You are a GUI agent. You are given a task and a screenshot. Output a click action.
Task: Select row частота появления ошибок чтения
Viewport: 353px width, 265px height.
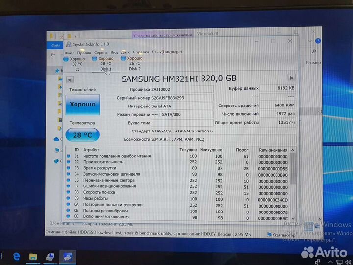click(177, 156)
